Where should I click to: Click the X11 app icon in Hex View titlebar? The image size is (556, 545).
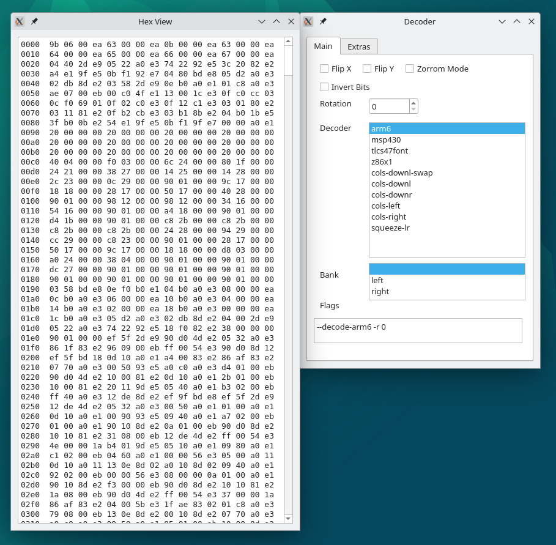pos(20,21)
